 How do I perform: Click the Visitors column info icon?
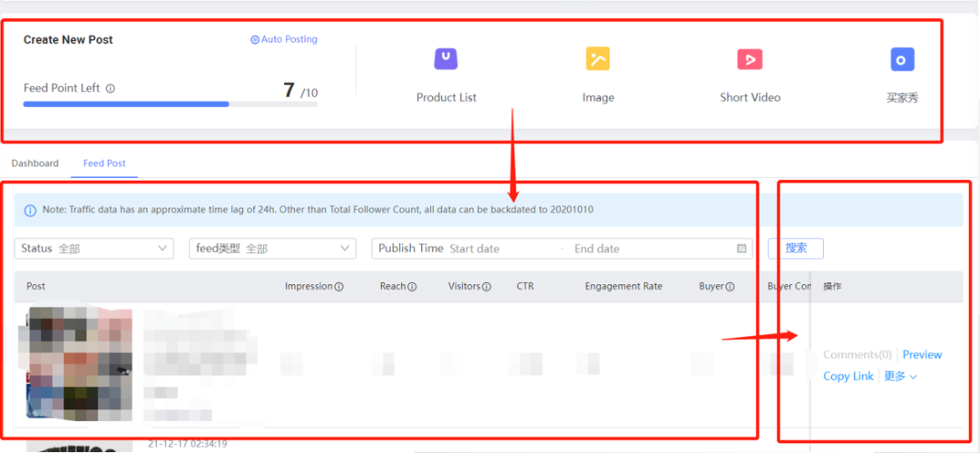click(486, 287)
